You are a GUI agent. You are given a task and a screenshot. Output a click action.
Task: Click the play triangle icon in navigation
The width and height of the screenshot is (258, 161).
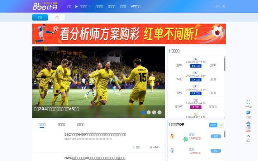(77, 6)
